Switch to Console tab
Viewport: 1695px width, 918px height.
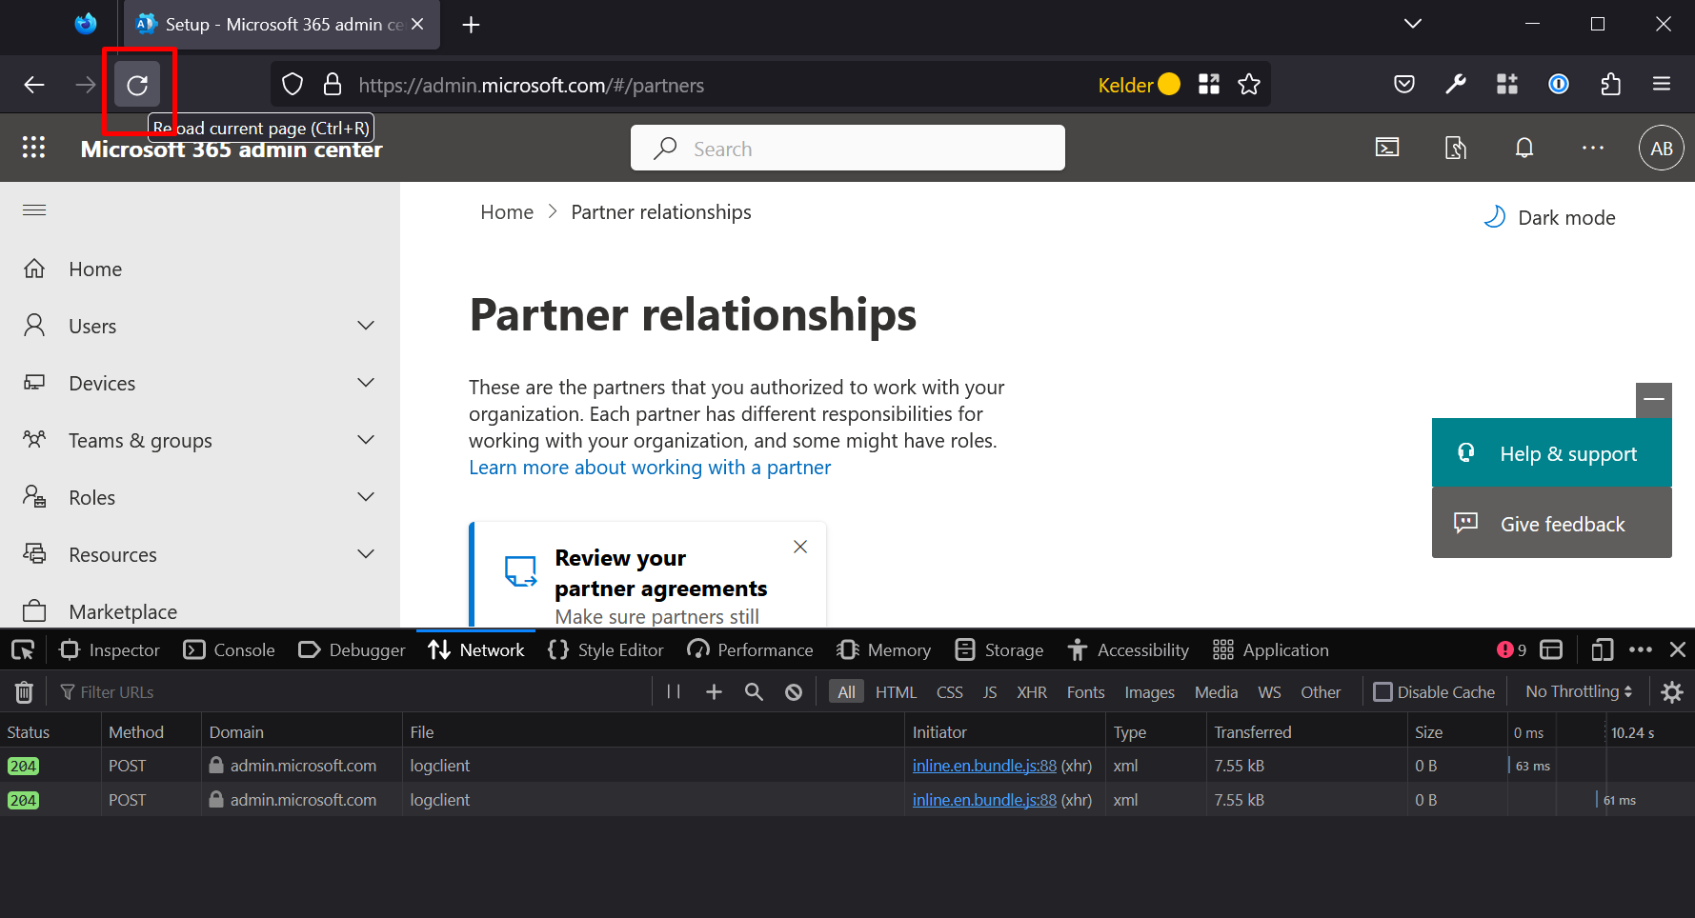point(230,650)
